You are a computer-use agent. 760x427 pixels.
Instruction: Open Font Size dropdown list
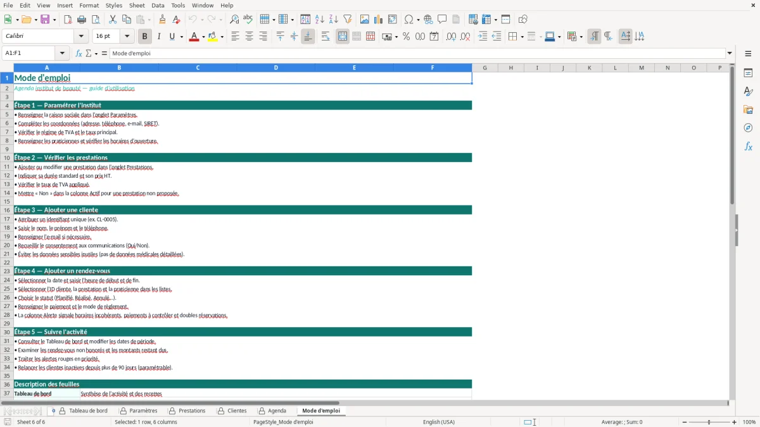127,37
